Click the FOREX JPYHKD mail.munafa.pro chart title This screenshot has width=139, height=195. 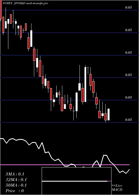point(25,3)
